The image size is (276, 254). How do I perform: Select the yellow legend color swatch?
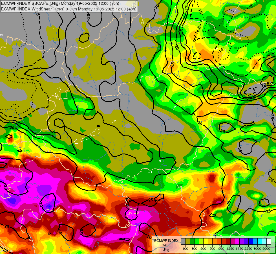click(206, 242)
